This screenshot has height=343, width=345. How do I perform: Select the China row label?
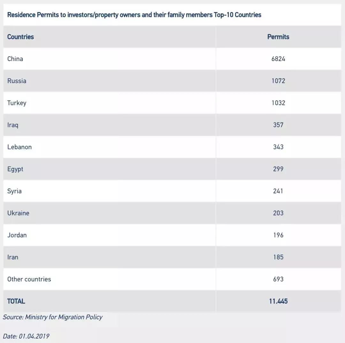pyautogui.click(x=15, y=59)
